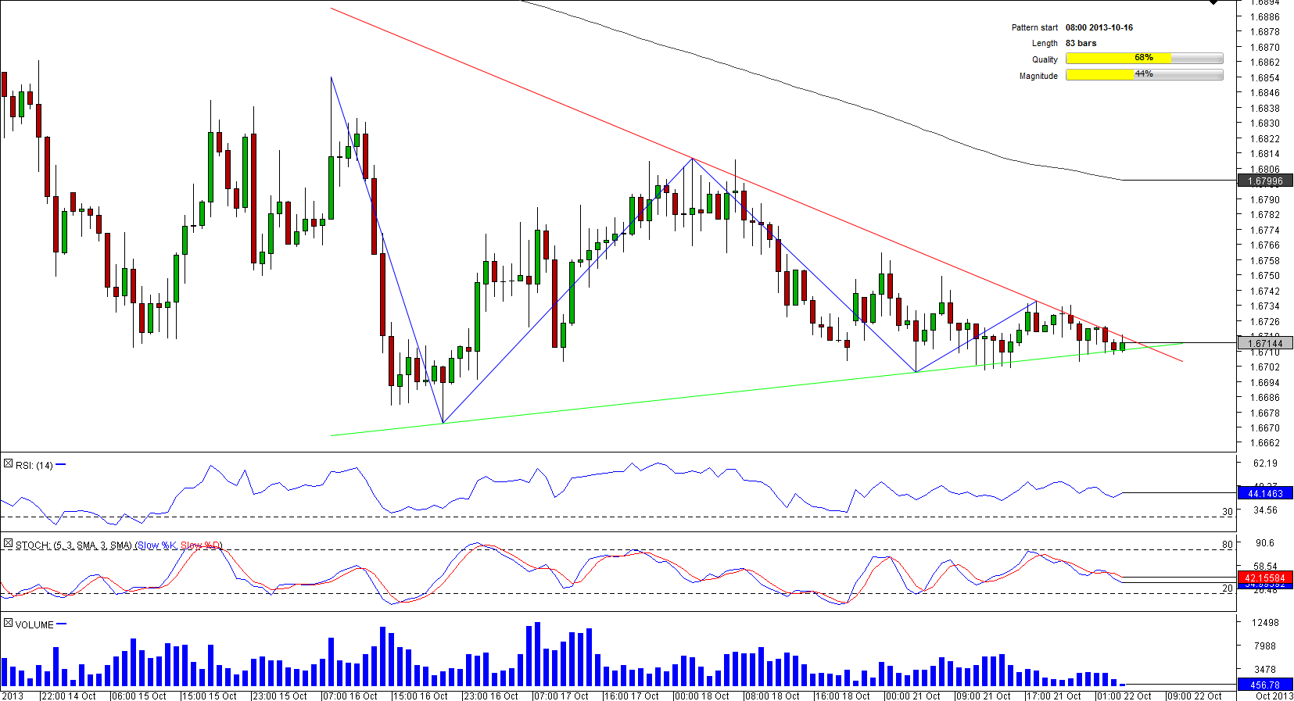Viewport: 1294px width, 701px height.
Task: Click the Magnitude 44% progress bar
Action: (x=1145, y=75)
